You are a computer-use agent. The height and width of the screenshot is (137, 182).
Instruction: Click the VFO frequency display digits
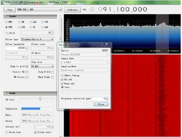point(119,9)
